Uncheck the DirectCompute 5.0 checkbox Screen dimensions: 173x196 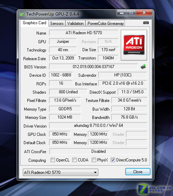tap(113, 160)
